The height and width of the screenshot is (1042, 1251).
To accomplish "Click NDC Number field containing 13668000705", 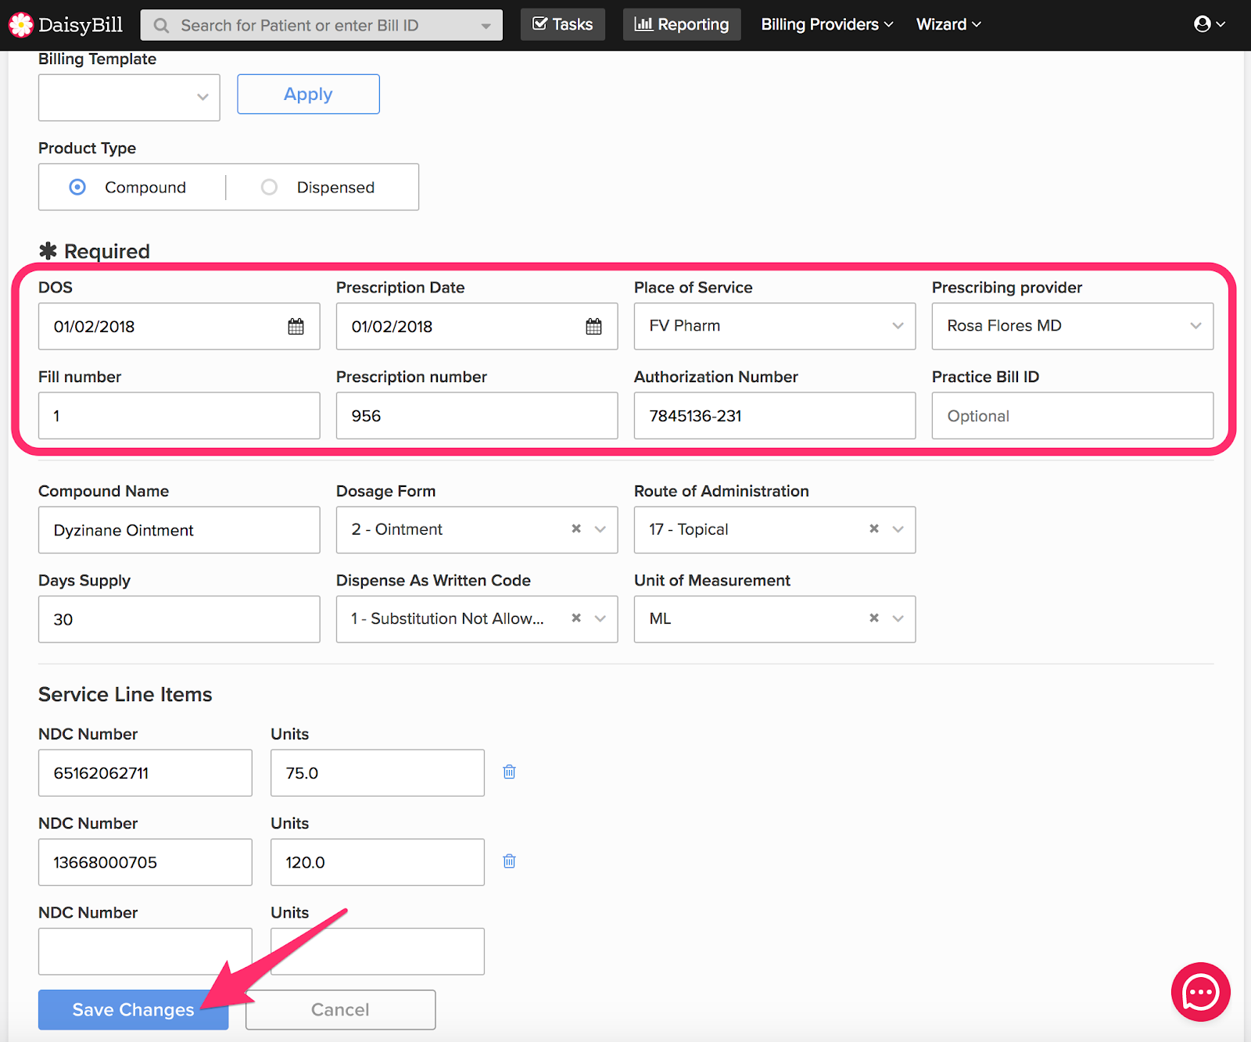I will pos(145,861).
